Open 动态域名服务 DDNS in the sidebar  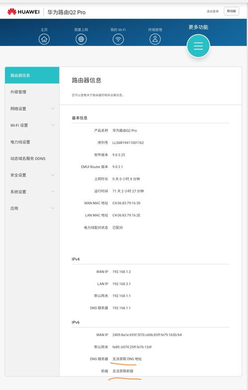(32, 158)
